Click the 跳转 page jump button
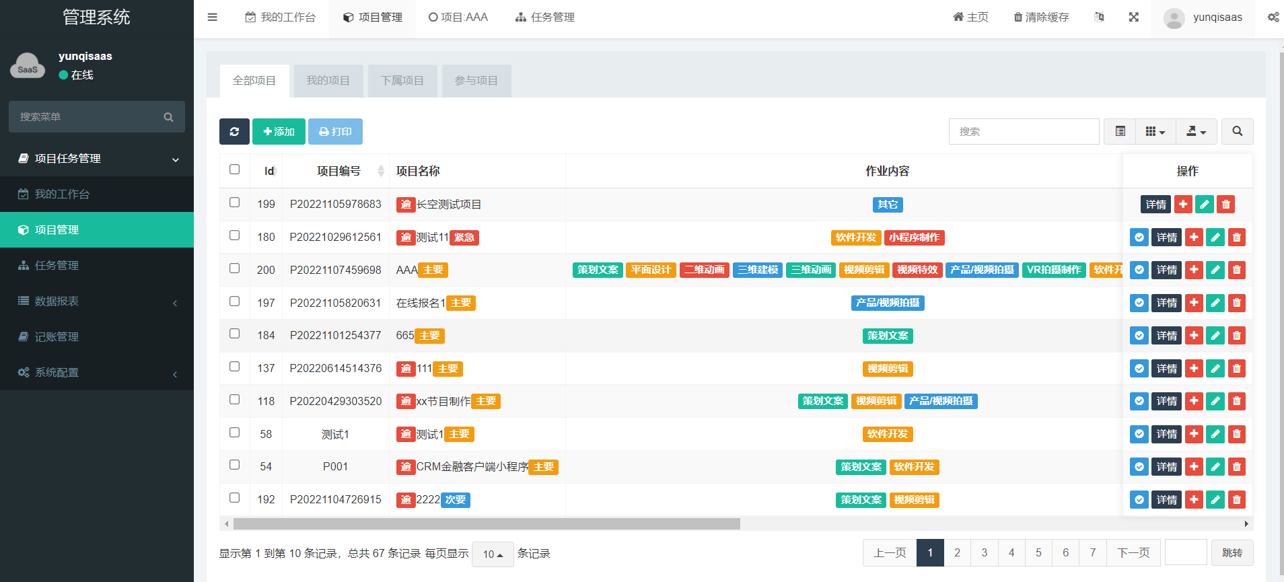 [x=1232, y=553]
